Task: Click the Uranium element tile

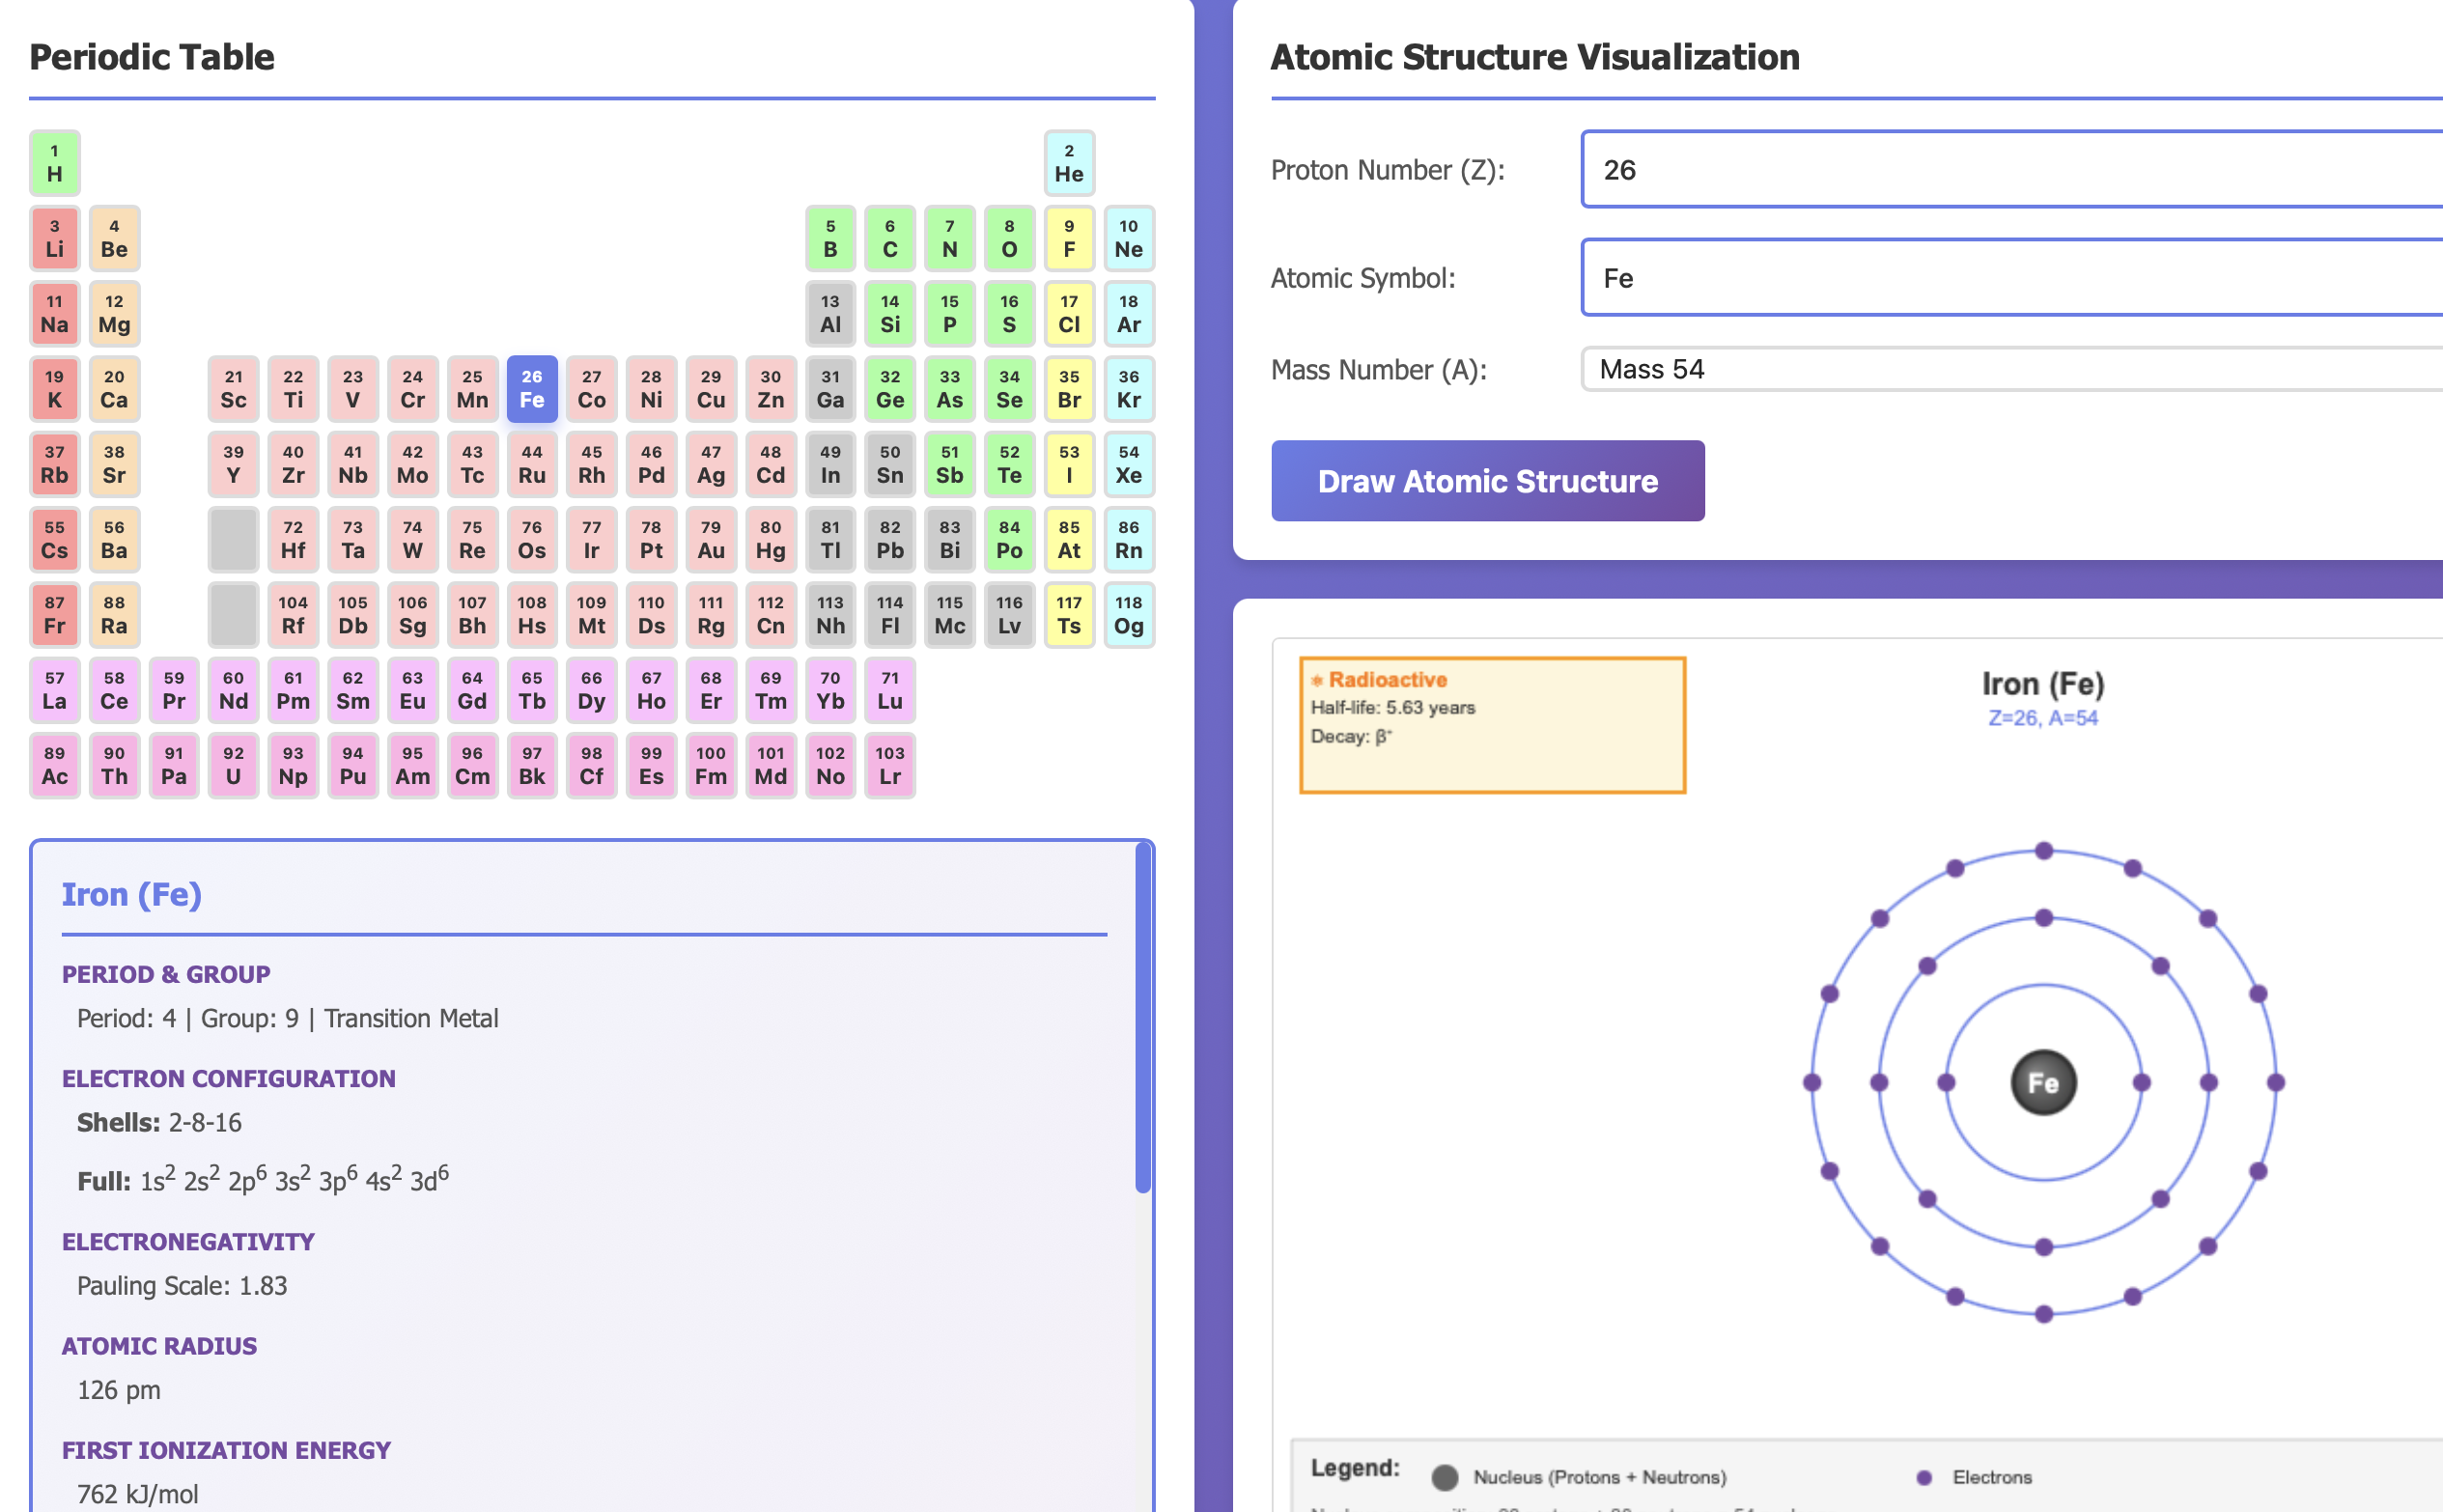Action: (x=233, y=766)
